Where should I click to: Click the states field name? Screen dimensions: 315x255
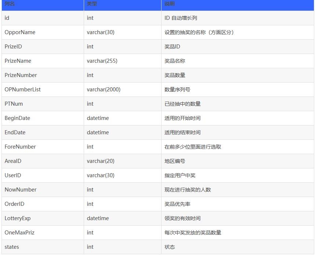coord(12,247)
